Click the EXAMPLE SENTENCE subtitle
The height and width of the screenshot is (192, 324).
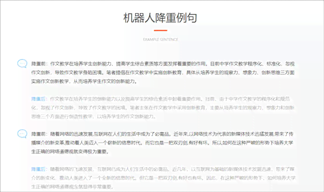click(160, 39)
